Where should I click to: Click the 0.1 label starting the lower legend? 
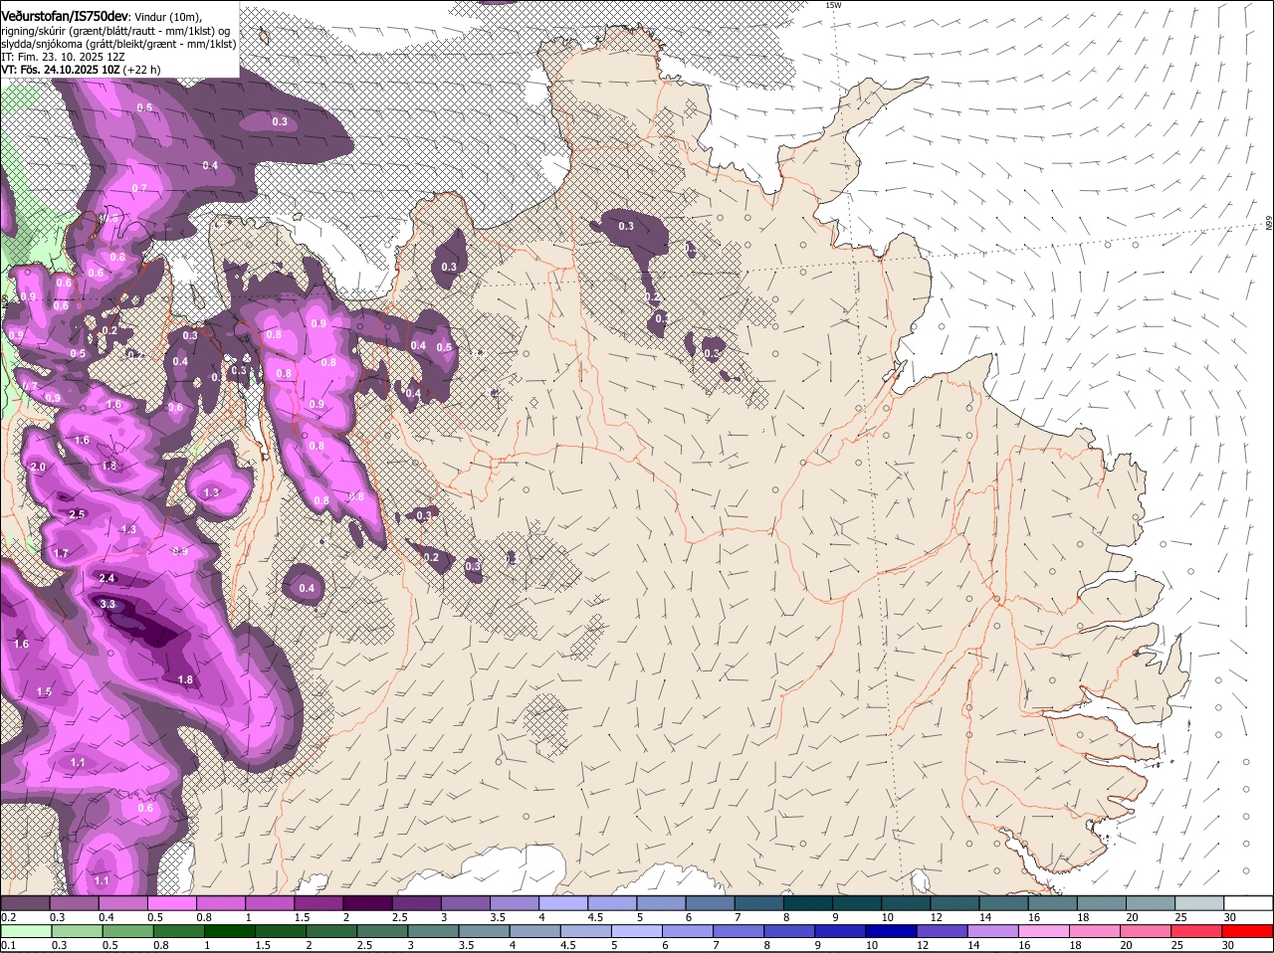(8, 945)
